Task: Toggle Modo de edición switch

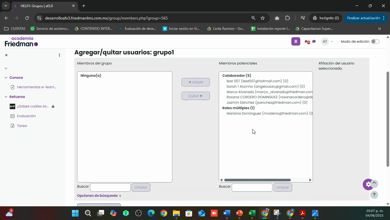Action: pos(375,42)
